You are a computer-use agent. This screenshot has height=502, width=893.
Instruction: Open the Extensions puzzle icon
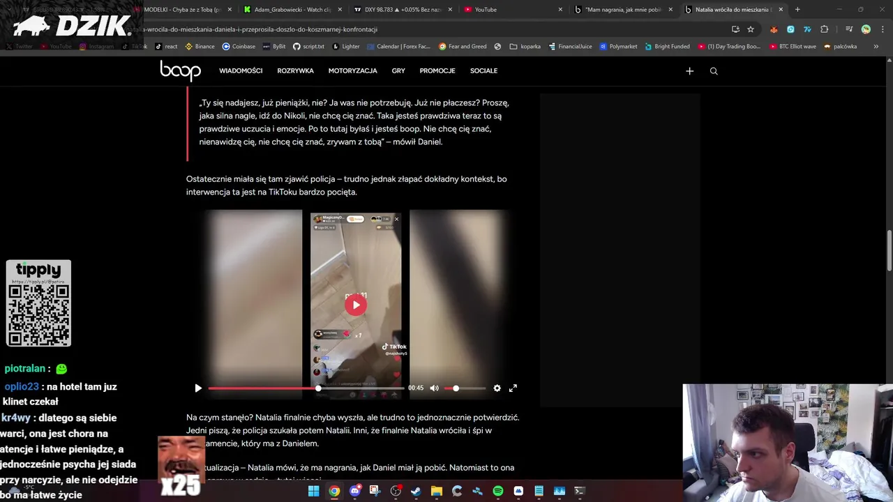(x=824, y=29)
